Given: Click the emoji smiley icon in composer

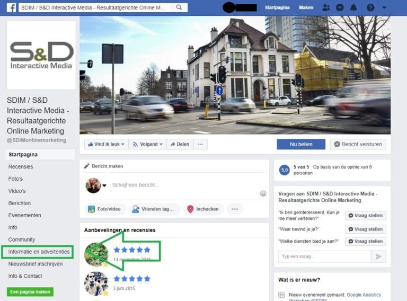Looking at the screenshot, I should point(263,193).
